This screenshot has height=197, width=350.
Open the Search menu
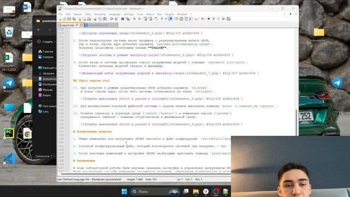[x=78, y=14]
